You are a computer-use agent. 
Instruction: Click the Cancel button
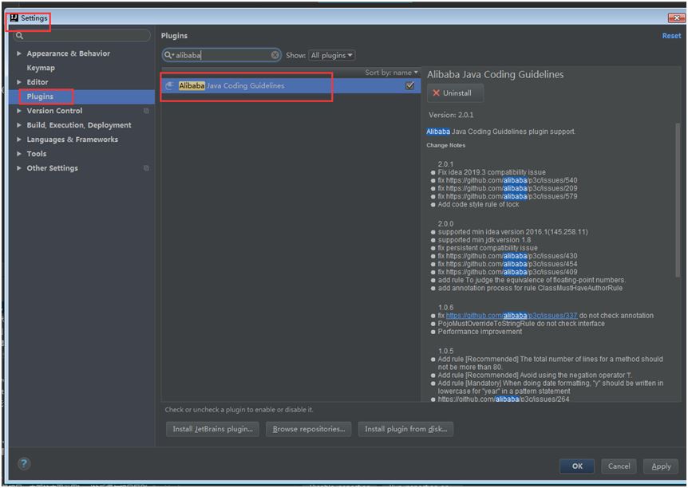619,466
